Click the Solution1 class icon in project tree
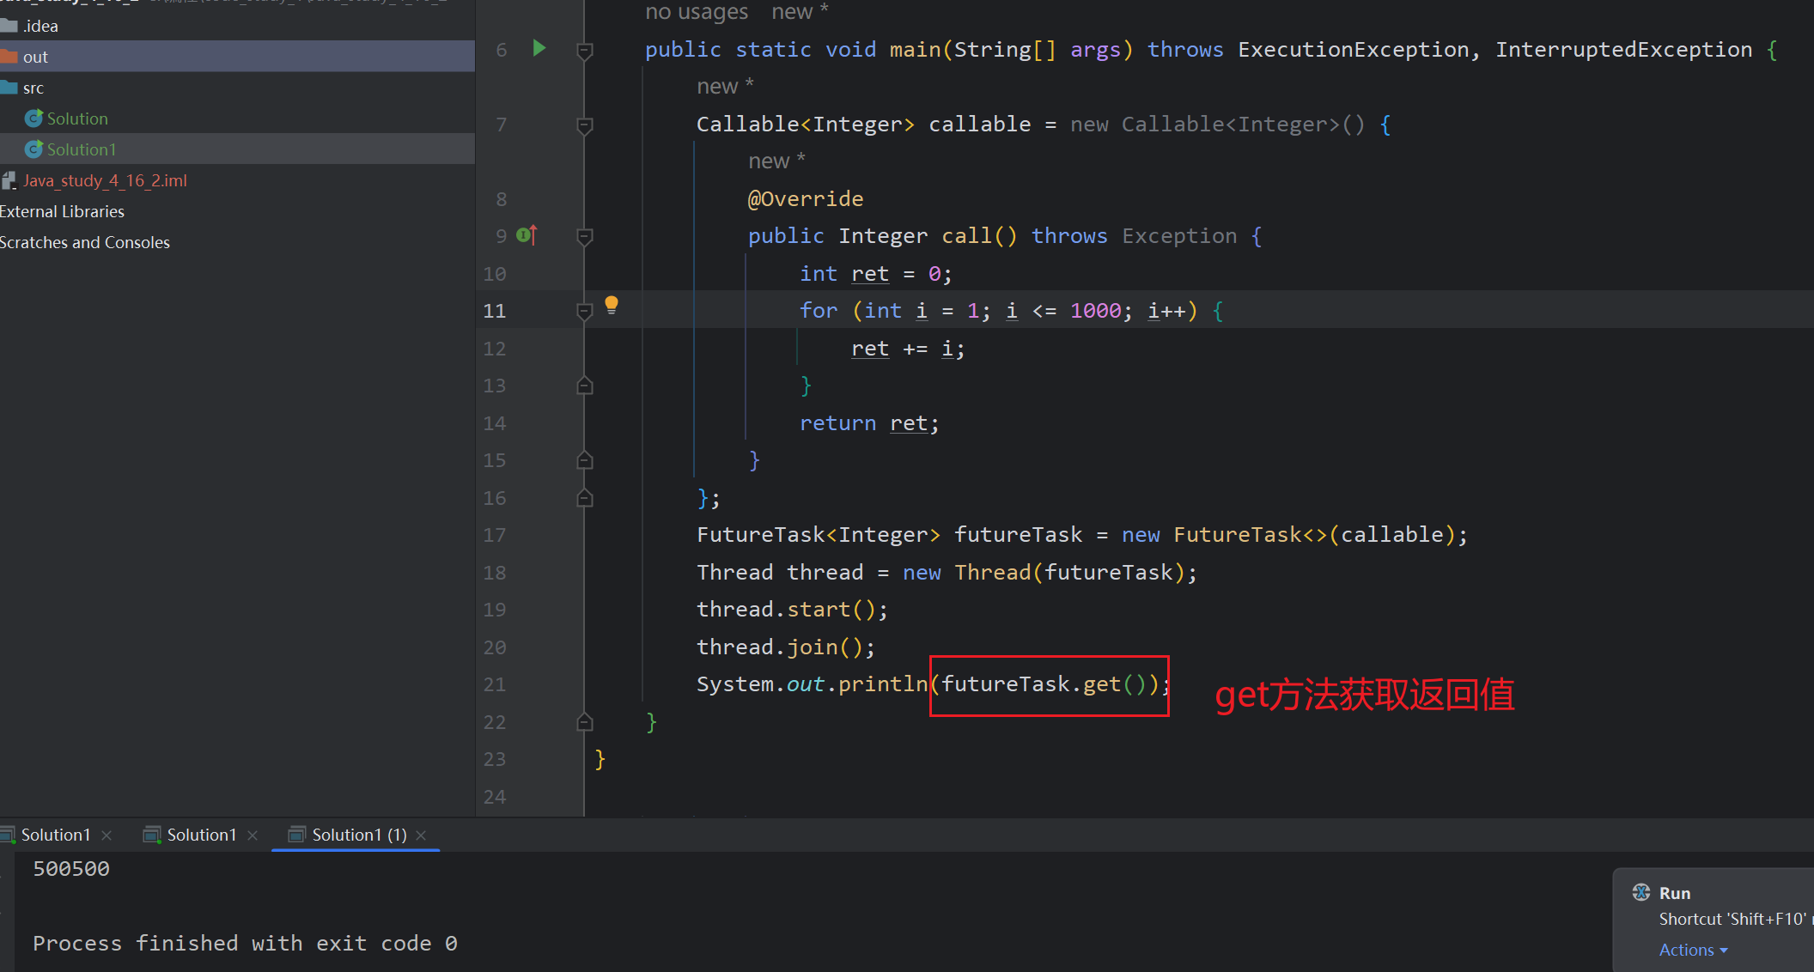 coord(33,149)
